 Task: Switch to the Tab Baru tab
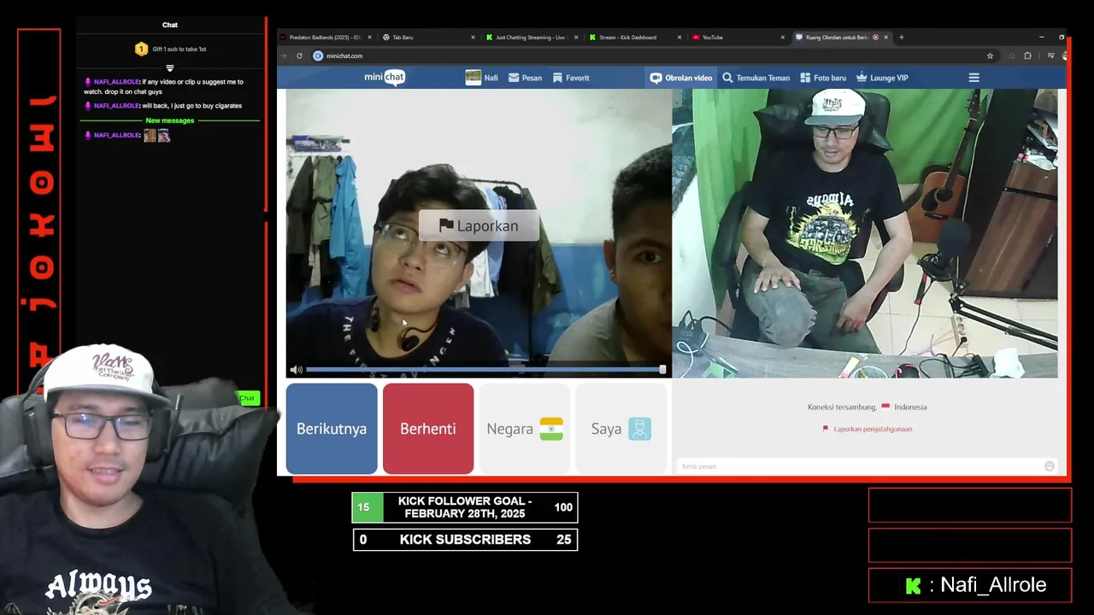(427, 38)
